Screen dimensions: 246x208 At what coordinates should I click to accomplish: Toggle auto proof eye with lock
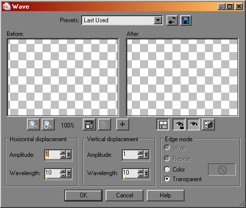pyautogui.click(x=179, y=124)
